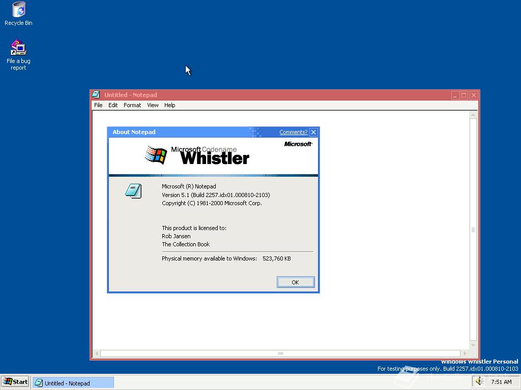Select the File a bug report shortcut
This screenshot has height=390, width=521.
point(19,55)
